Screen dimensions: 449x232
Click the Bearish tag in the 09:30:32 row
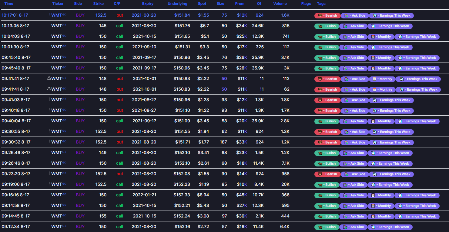327,142
